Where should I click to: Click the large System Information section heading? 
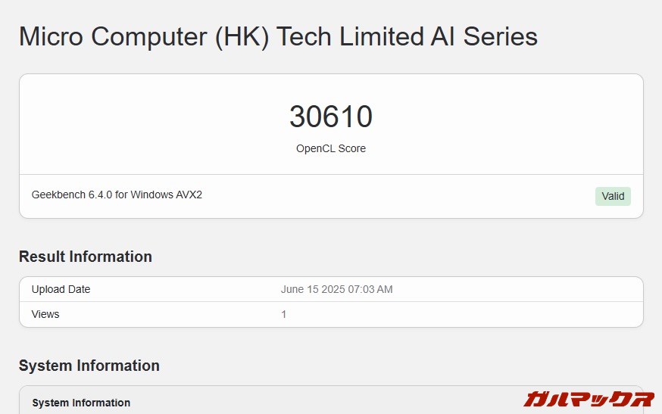pos(89,366)
